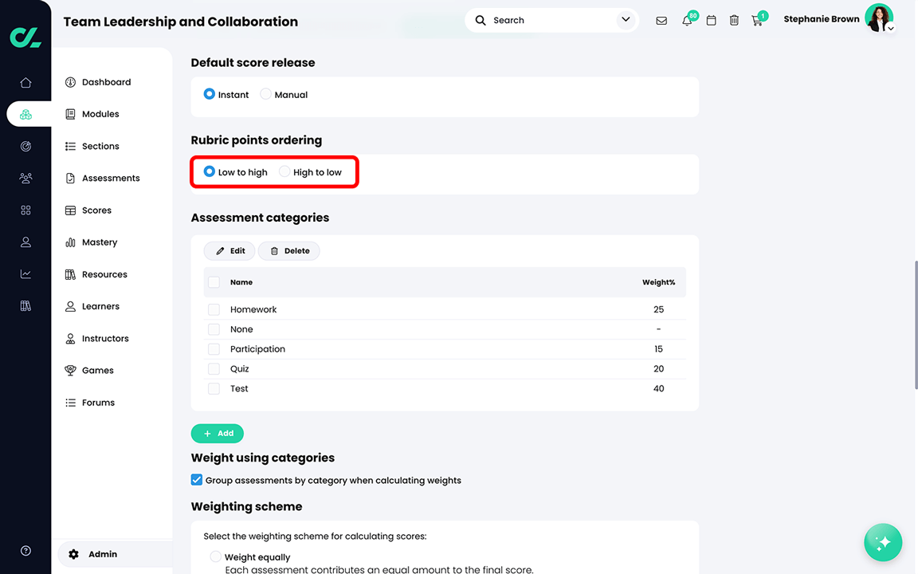Open the shopping cart icon
The image size is (918, 574).
[x=757, y=21]
